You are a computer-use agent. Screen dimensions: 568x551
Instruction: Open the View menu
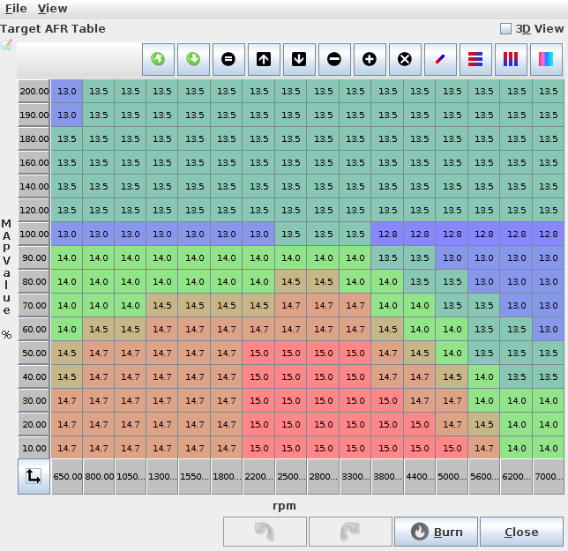click(52, 8)
